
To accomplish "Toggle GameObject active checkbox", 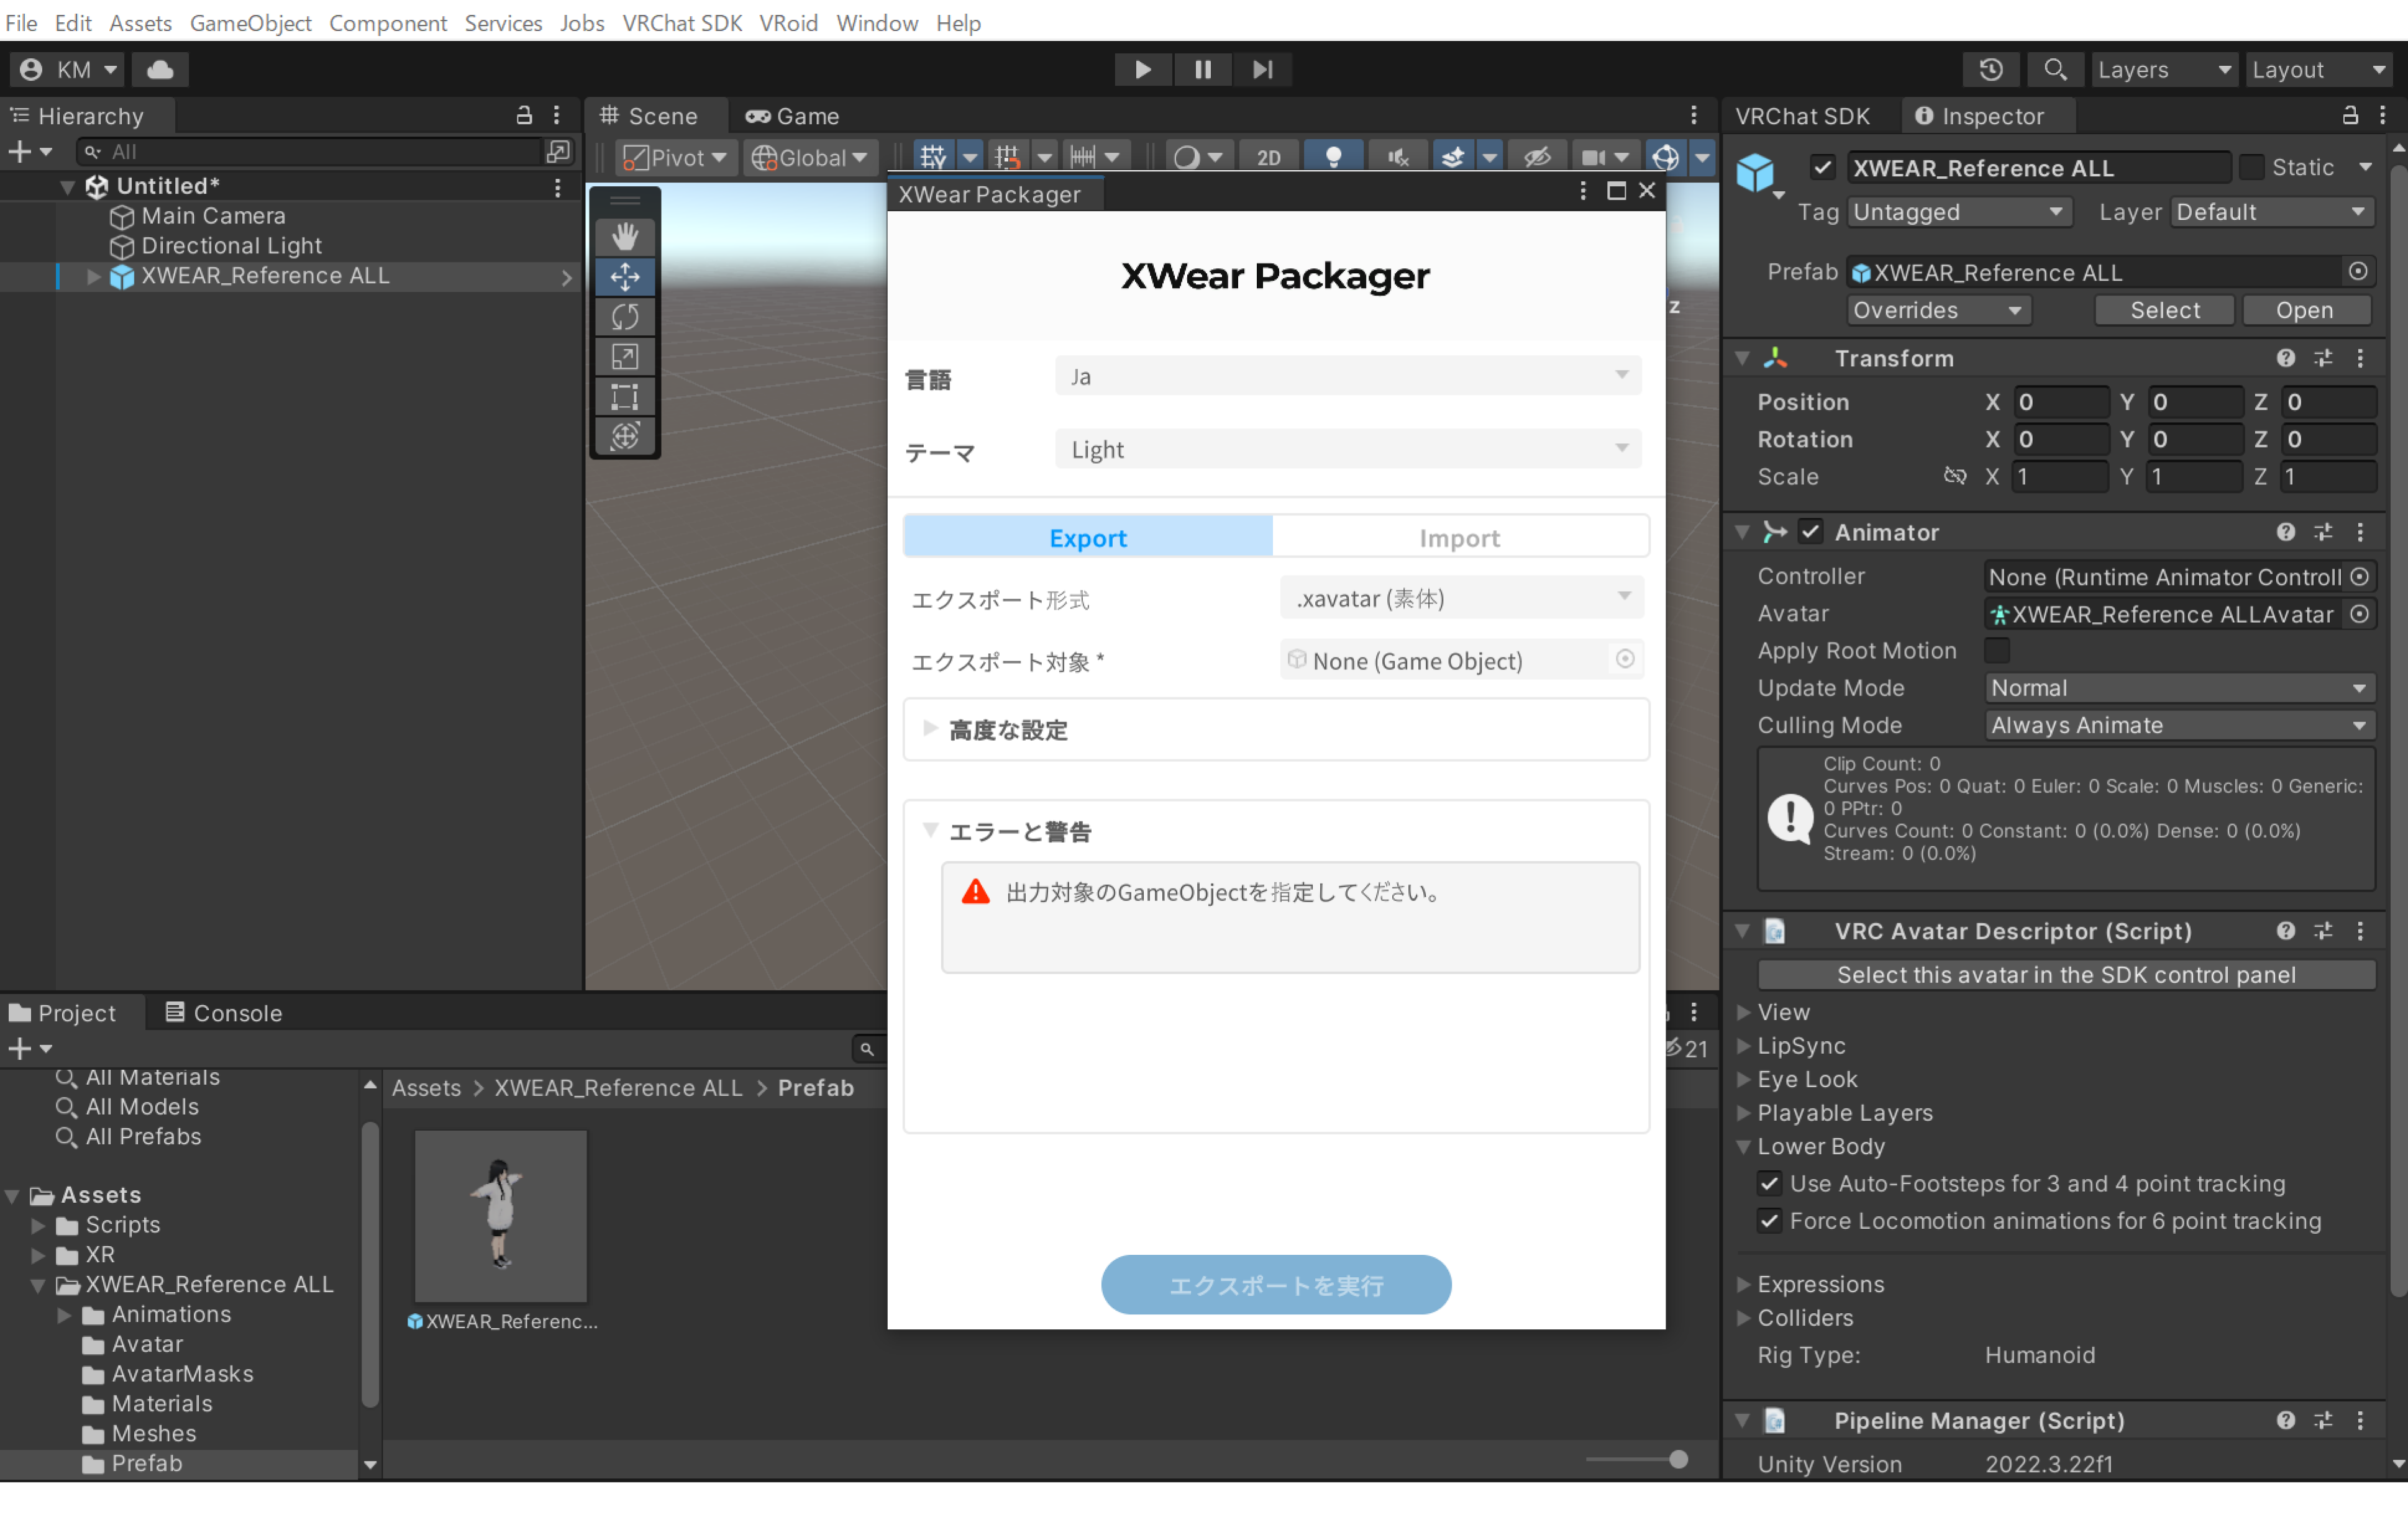I will [1822, 167].
